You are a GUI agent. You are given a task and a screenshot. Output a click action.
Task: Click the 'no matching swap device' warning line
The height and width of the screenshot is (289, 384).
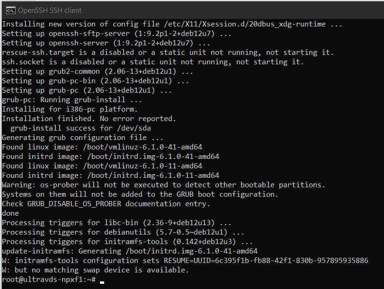point(95,270)
